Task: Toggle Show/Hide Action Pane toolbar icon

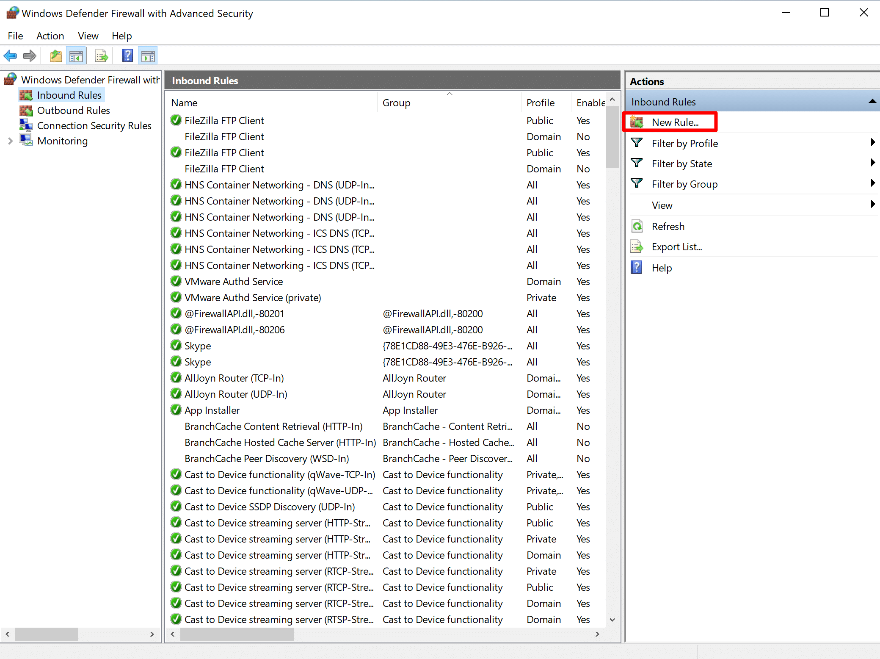Action: (x=148, y=56)
